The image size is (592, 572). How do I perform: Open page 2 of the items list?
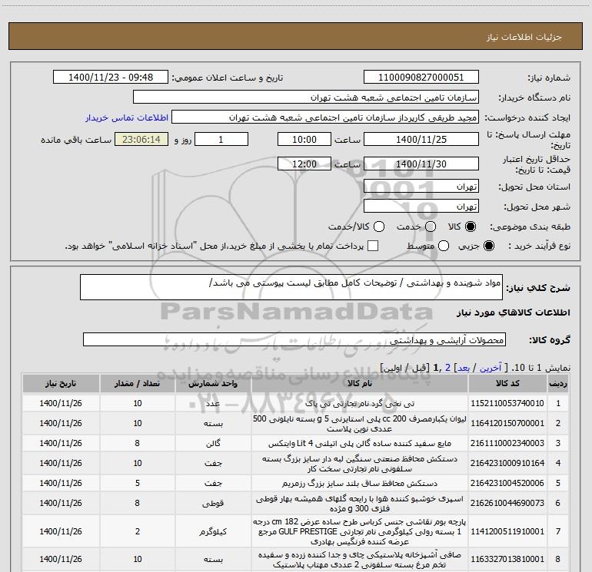[x=447, y=368]
